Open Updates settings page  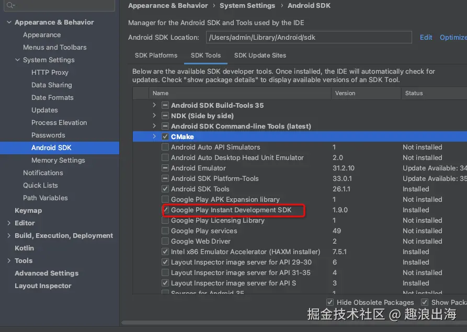(x=44, y=110)
